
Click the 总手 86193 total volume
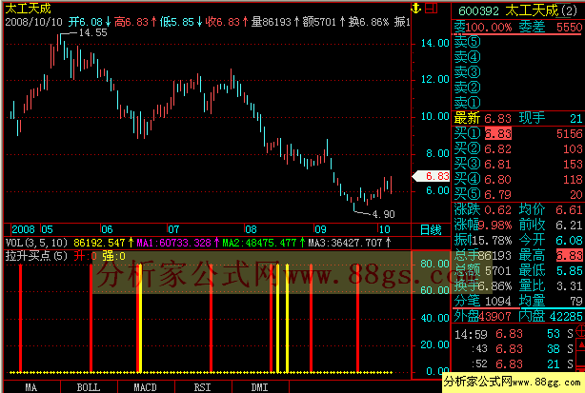[482, 256]
